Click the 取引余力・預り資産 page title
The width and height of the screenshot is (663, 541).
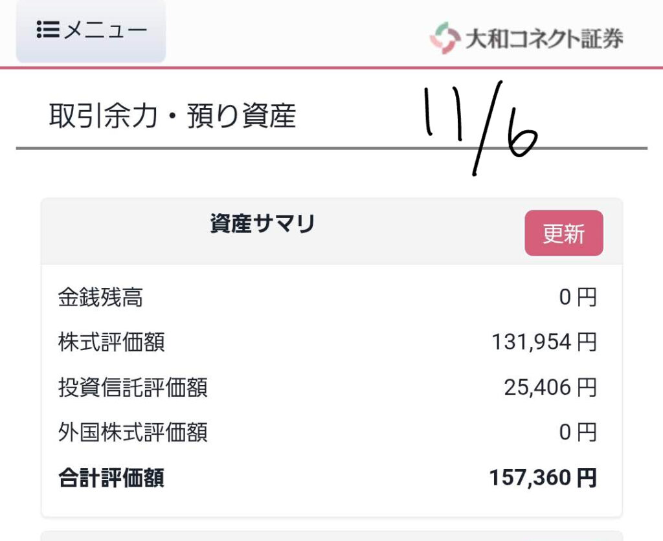(x=172, y=116)
